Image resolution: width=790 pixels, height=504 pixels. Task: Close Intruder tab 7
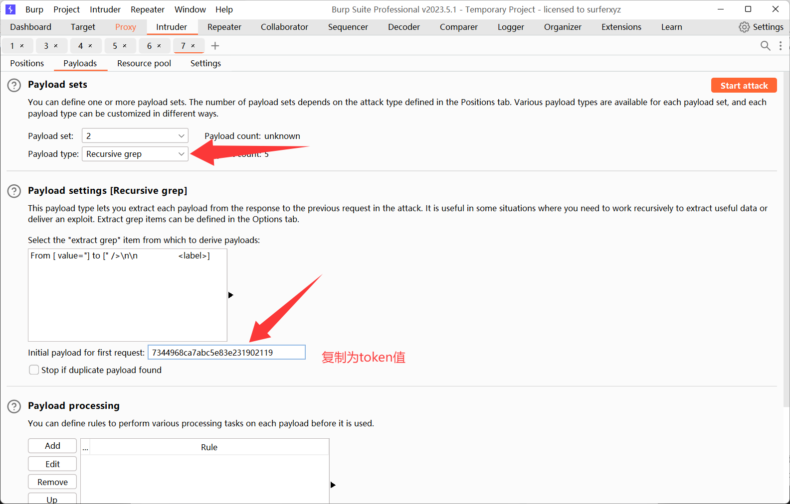193,46
